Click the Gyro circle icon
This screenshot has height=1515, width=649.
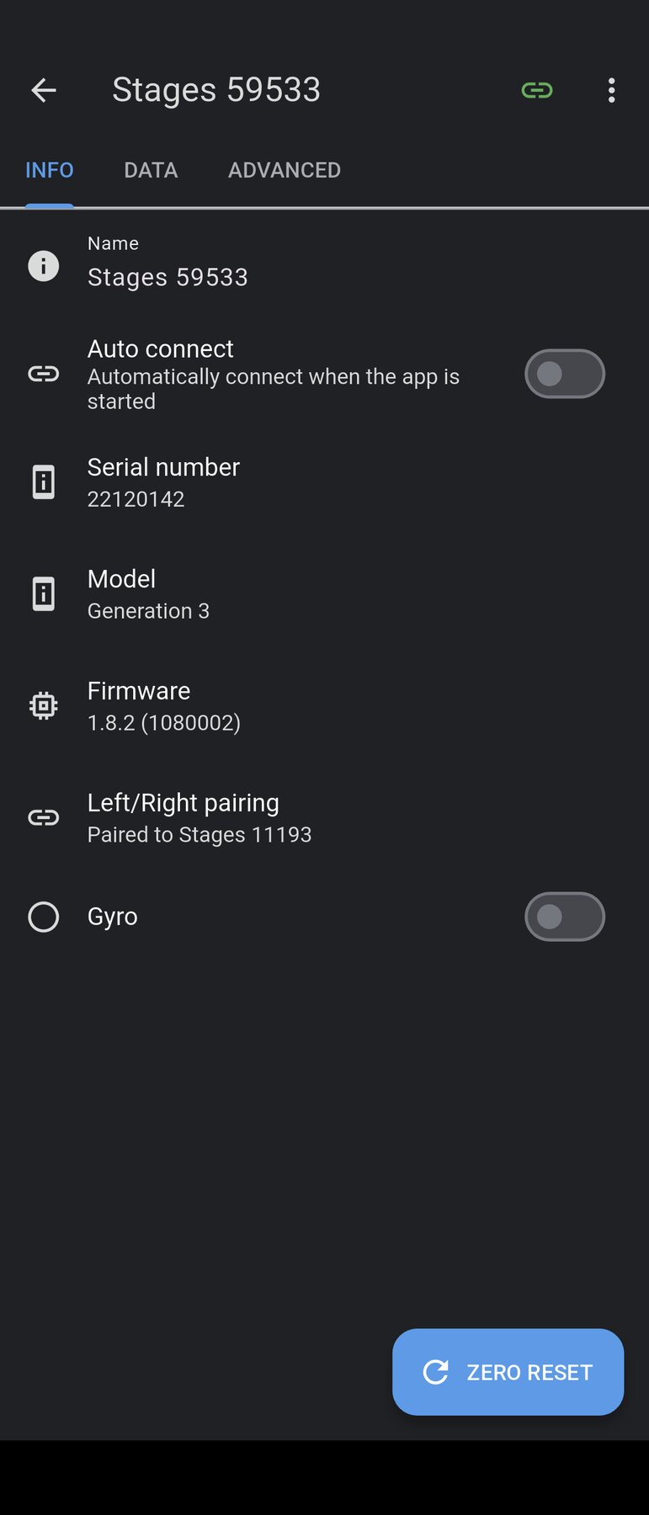(x=44, y=917)
